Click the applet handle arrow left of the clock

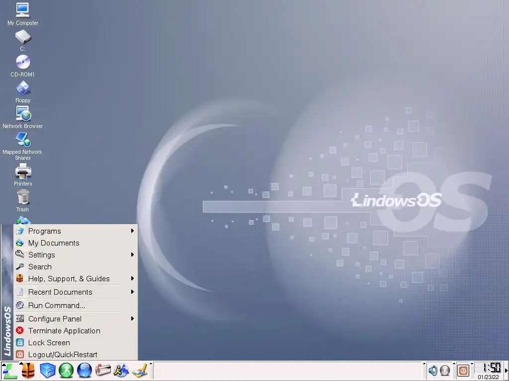[472, 364]
